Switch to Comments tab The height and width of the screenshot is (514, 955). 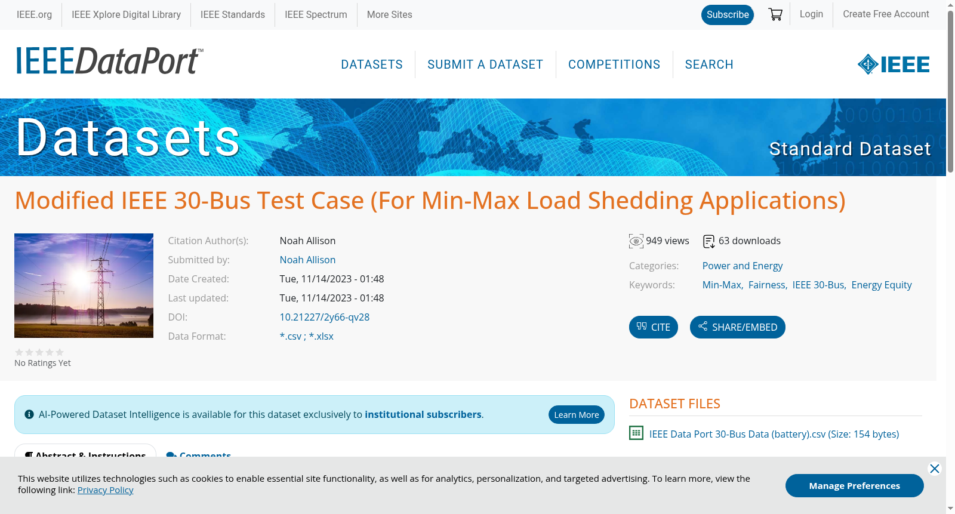coord(199,454)
